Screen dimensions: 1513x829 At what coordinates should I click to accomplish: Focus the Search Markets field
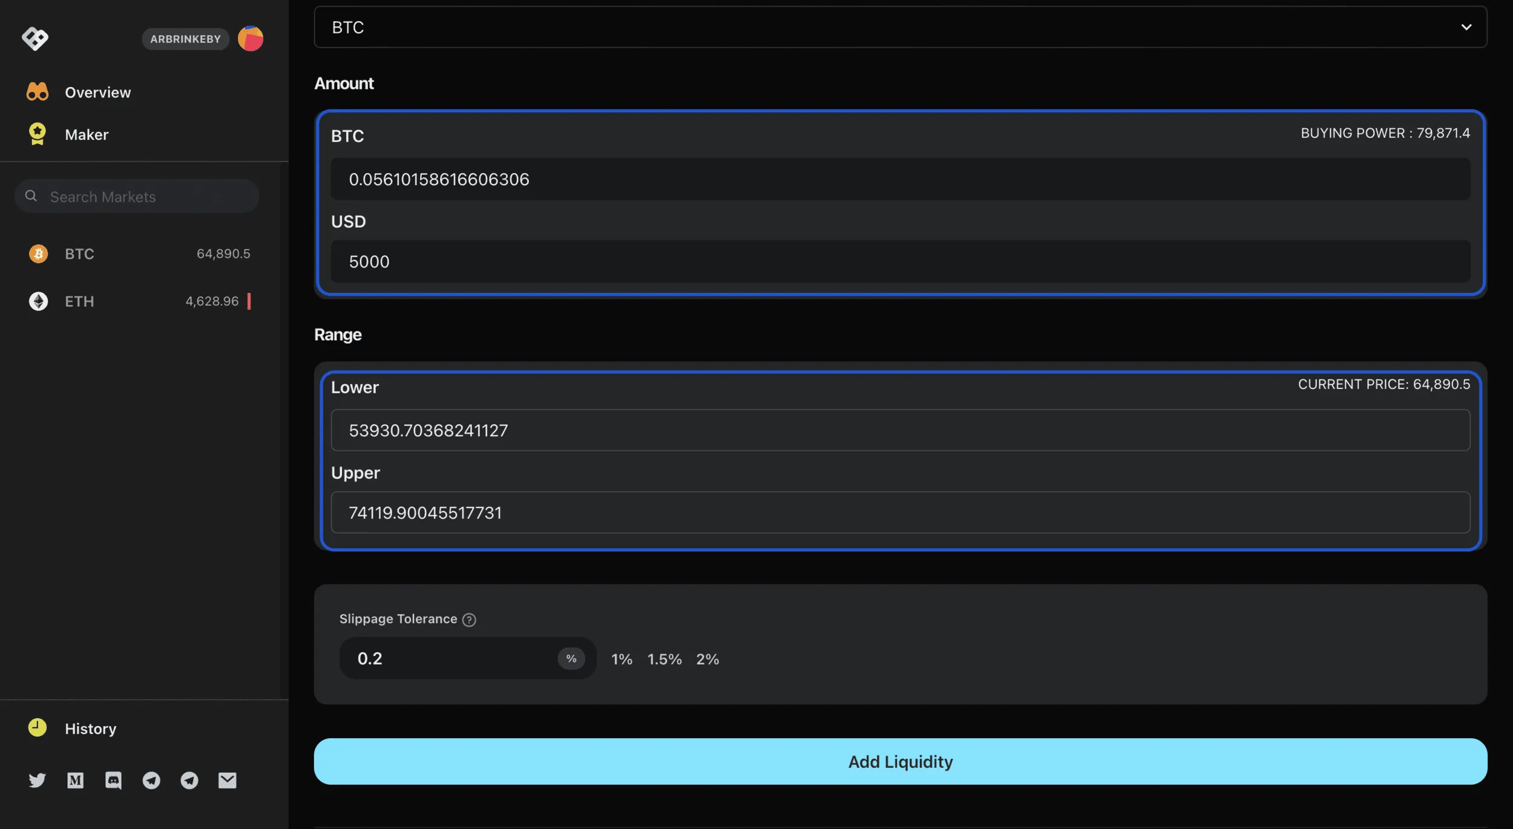pyautogui.click(x=137, y=196)
